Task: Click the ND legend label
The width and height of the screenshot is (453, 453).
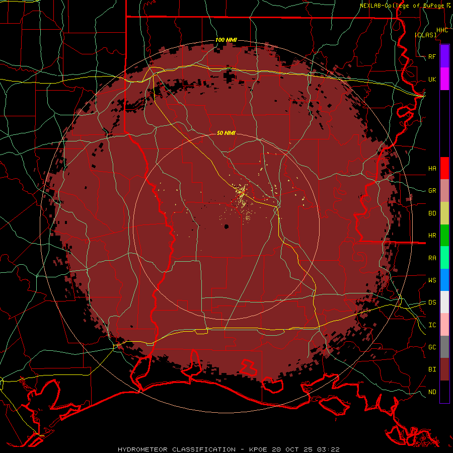Action: [432, 392]
